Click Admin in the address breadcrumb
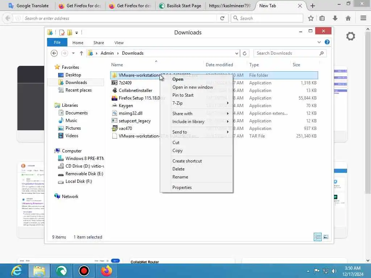Screen dimensions: 371x278 107,53
